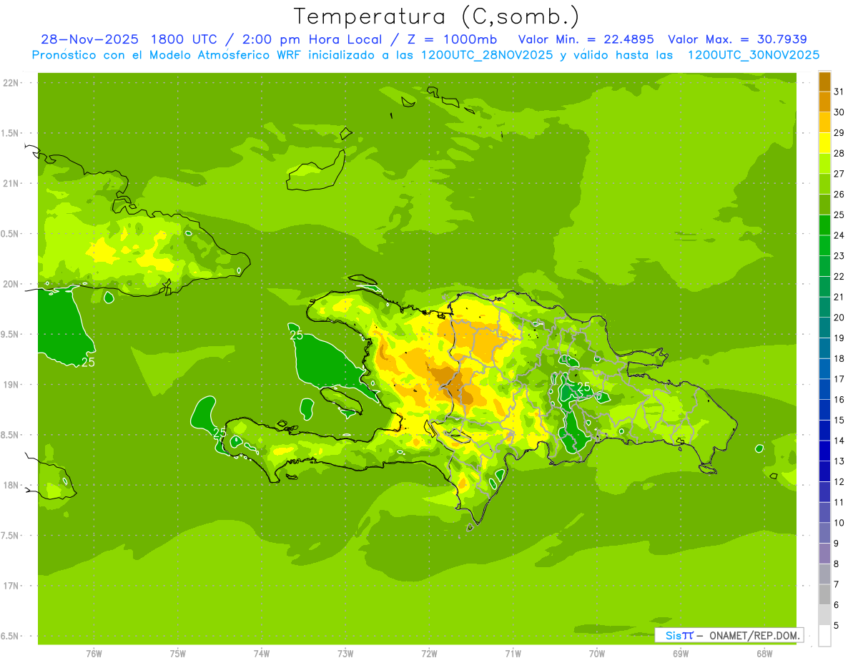This screenshot has width=858, height=663.
Task: Click the "1200UTC_28NOV2025" initialization time
Action: pyautogui.click(x=485, y=55)
